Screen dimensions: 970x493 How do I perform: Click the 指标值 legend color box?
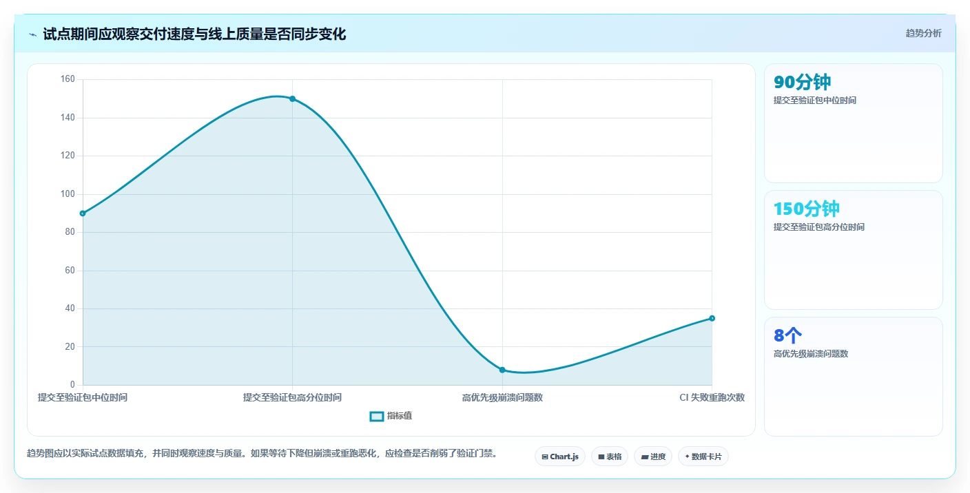pyautogui.click(x=377, y=416)
